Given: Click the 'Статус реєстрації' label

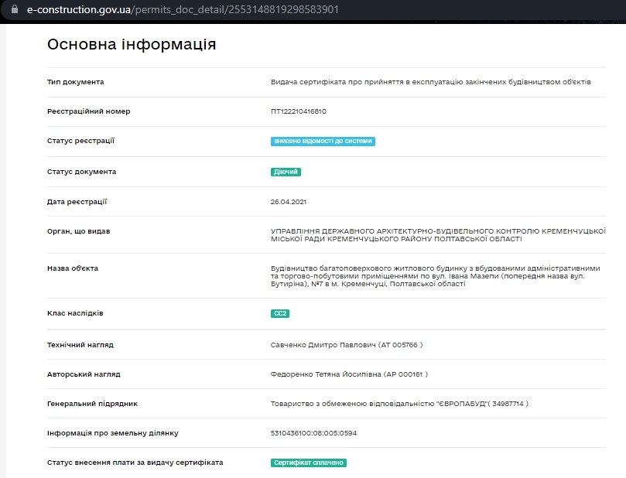Looking at the screenshot, I should pos(80,141).
